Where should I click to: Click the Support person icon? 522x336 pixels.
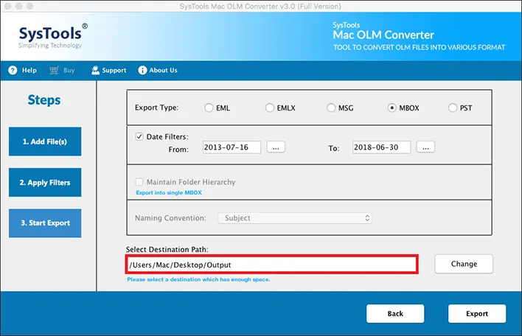click(x=96, y=70)
